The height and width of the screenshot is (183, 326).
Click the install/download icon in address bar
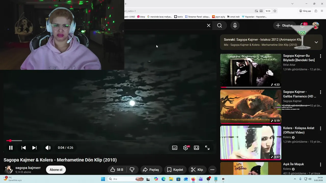click(261, 11)
